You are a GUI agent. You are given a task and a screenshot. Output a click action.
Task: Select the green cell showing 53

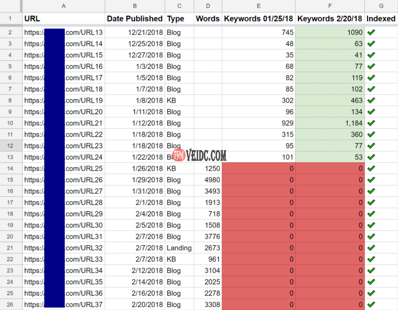(330, 157)
